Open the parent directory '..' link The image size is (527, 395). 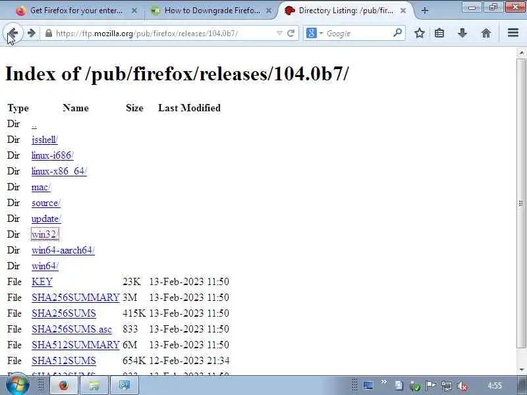click(x=34, y=124)
